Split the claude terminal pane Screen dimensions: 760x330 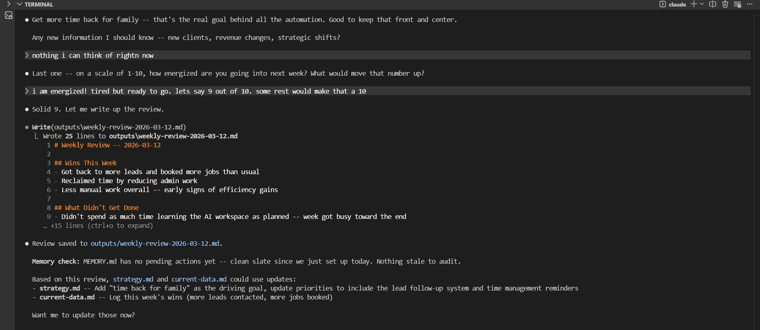[712, 4]
